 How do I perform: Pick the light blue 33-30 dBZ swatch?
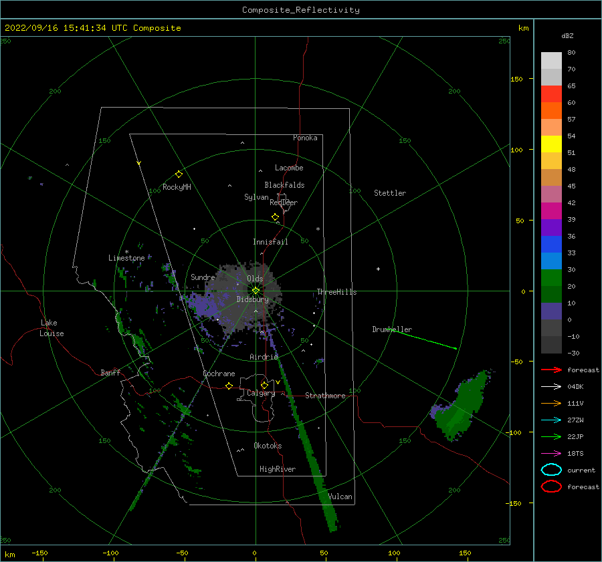click(551, 261)
